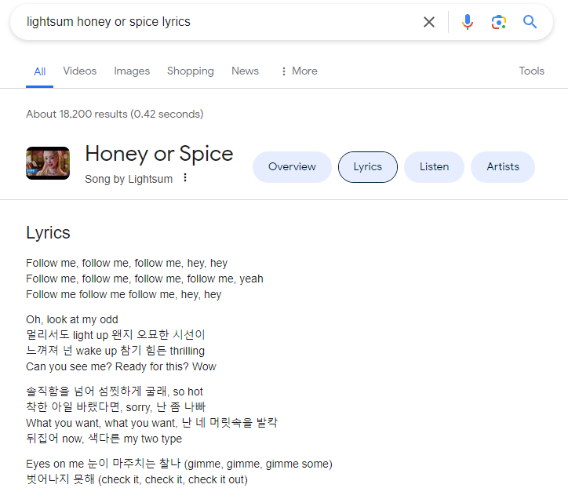Click lyric line containing 'wake up' and 'thrilling'

coord(115,351)
